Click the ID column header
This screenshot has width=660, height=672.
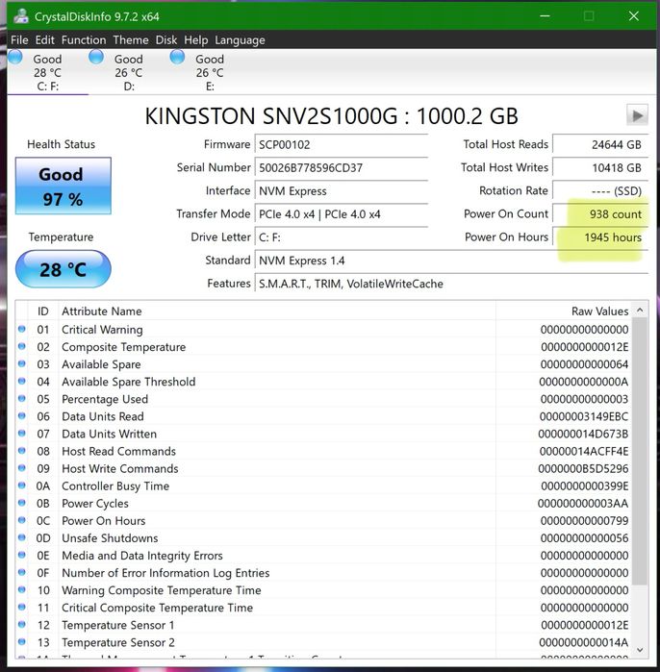point(43,311)
